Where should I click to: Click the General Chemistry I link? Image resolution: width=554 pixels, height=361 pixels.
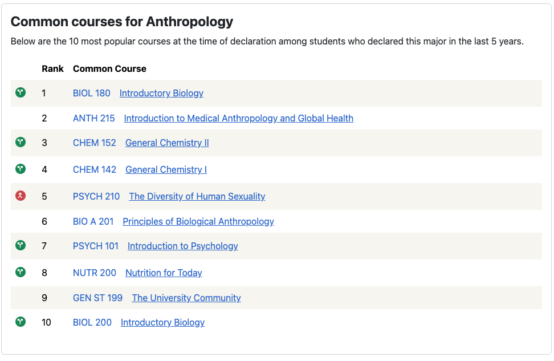pos(166,169)
